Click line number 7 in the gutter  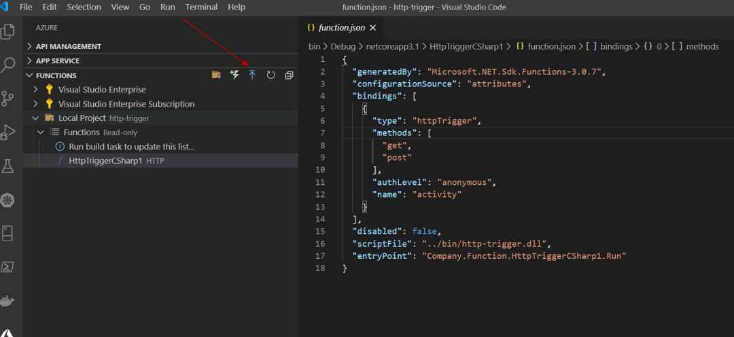pos(321,133)
